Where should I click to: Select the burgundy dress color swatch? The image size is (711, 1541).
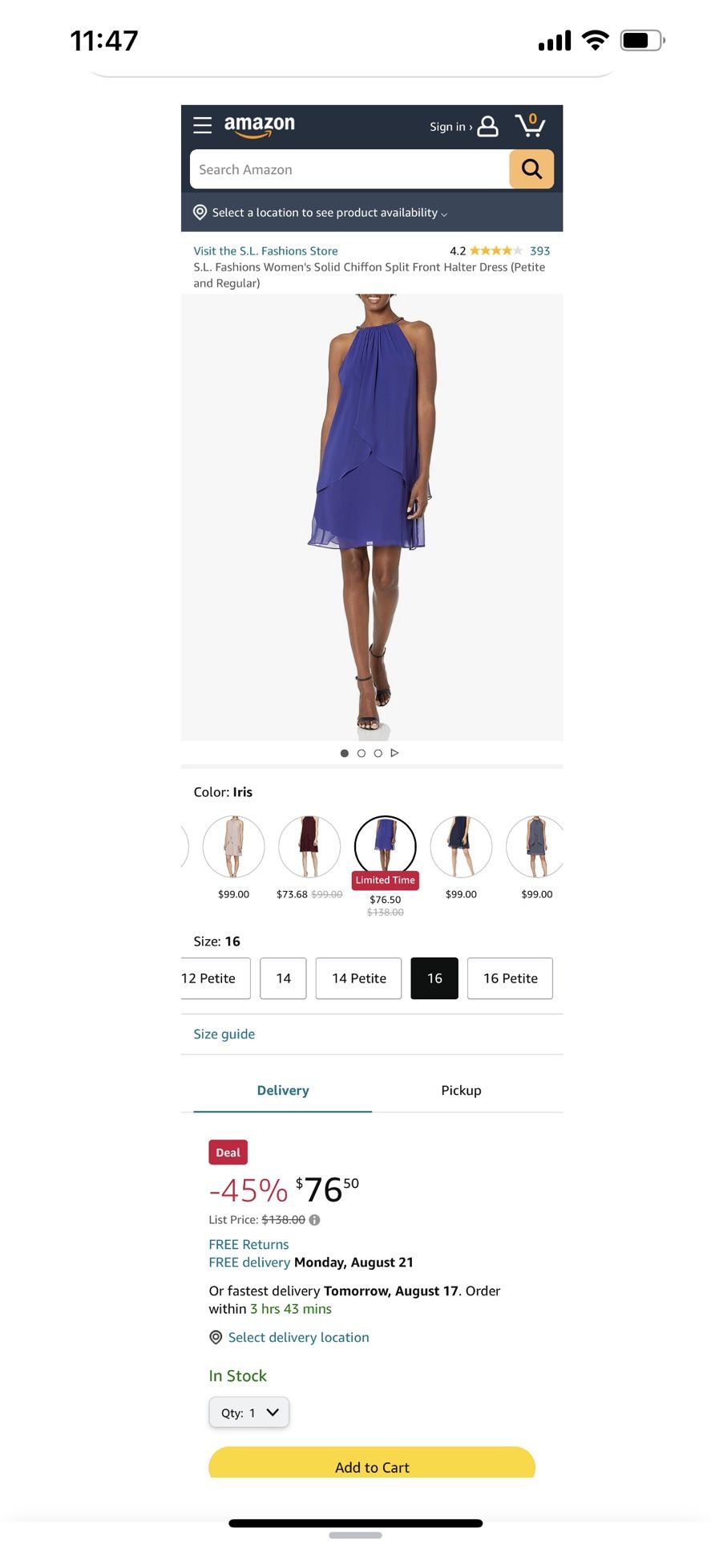point(309,847)
